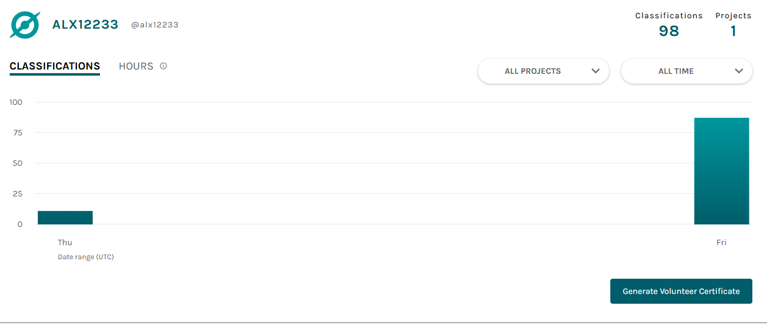Click the Thu axis label
The image size is (767, 333).
65,243
